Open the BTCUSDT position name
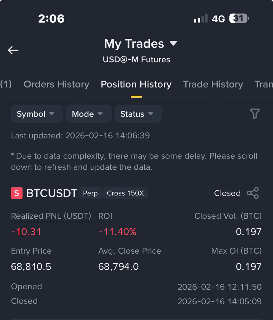The height and width of the screenshot is (320, 273). 52,193
